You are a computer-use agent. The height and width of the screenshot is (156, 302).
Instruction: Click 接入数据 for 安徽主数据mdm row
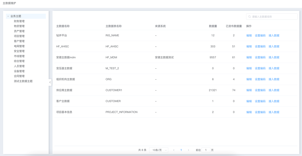pyautogui.click(x=274, y=57)
